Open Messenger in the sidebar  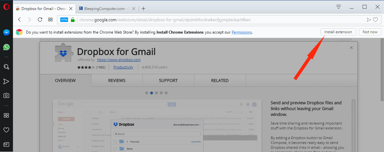[x=6, y=33]
